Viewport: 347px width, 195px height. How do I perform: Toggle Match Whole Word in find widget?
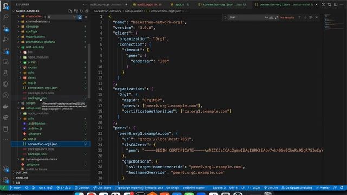click(x=271, y=17)
